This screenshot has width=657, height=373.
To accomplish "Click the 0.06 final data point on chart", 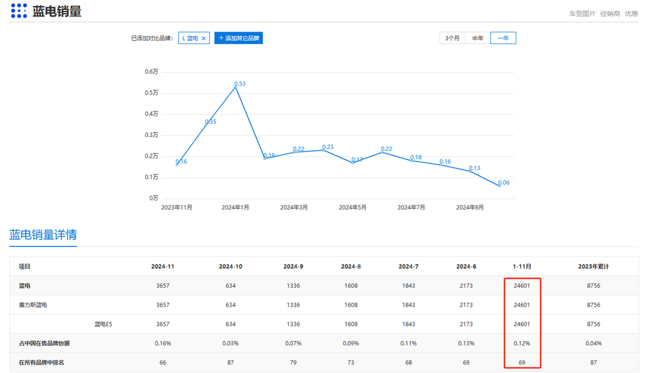I will 499,185.
